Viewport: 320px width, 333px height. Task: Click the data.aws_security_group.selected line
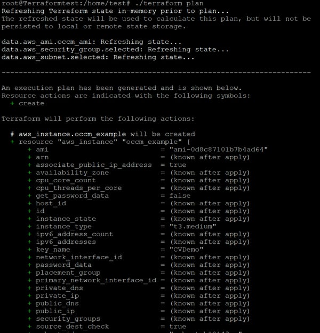tap(106, 49)
